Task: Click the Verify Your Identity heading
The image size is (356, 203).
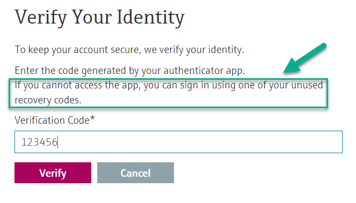Action: pos(100,18)
